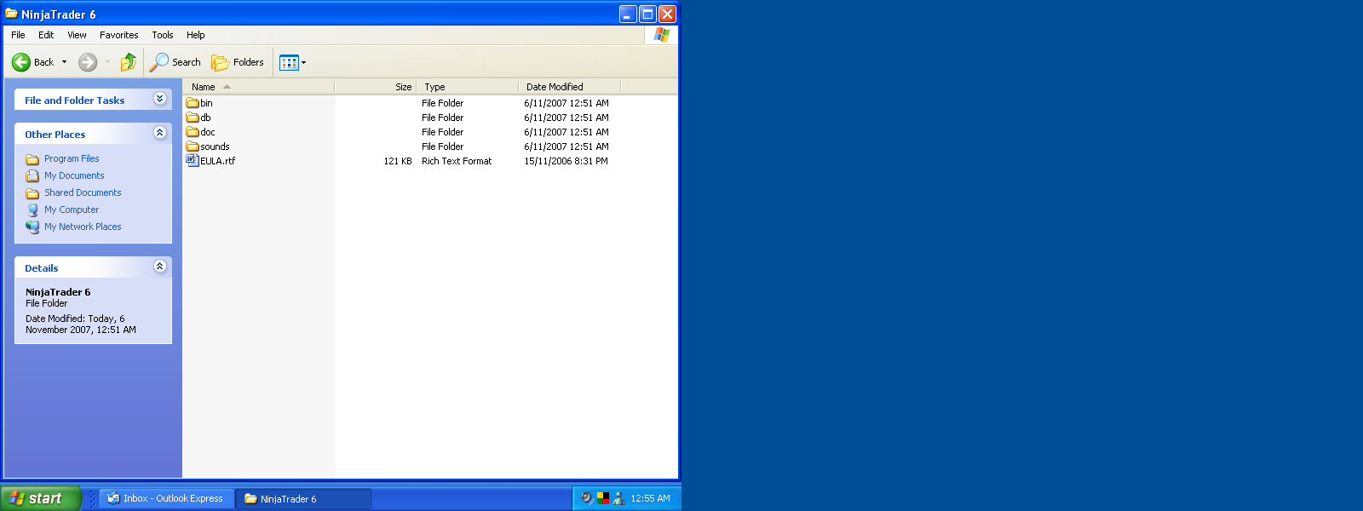
Task: Select the bin folder icon
Action: [193, 103]
